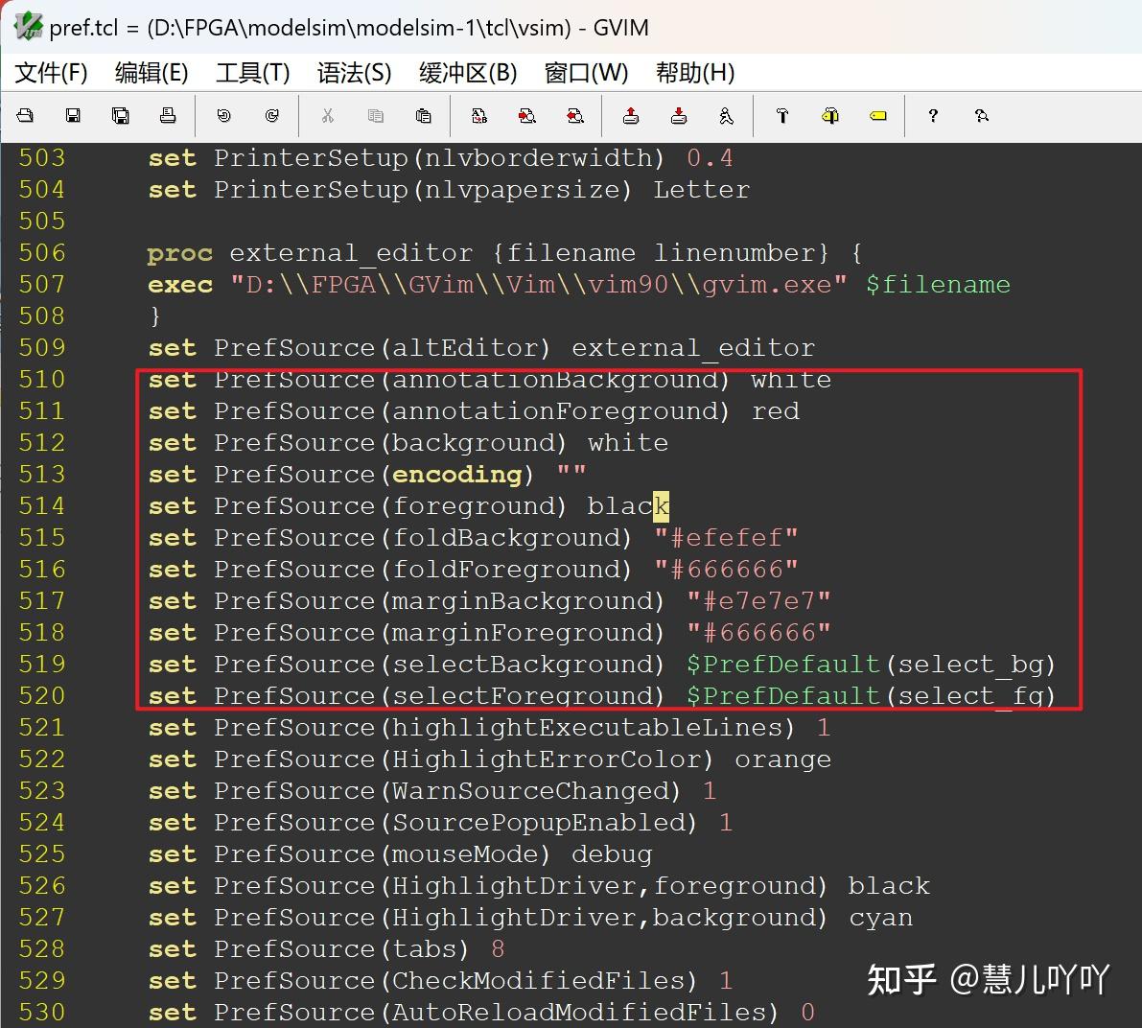The width and height of the screenshot is (1142, 1028).
Task: Print pref.tcl using the printer icon
Action: coord(168,115)
